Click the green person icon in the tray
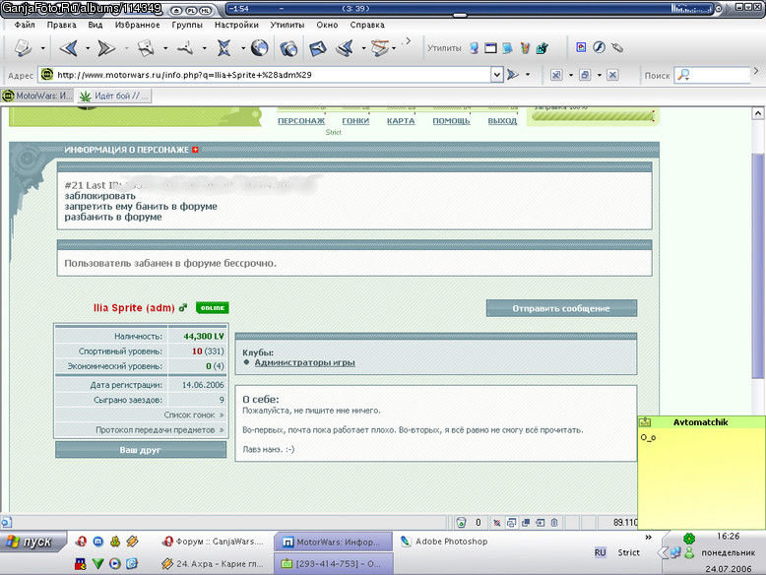This screenshot has height=575, width=766. coord(689,553)
